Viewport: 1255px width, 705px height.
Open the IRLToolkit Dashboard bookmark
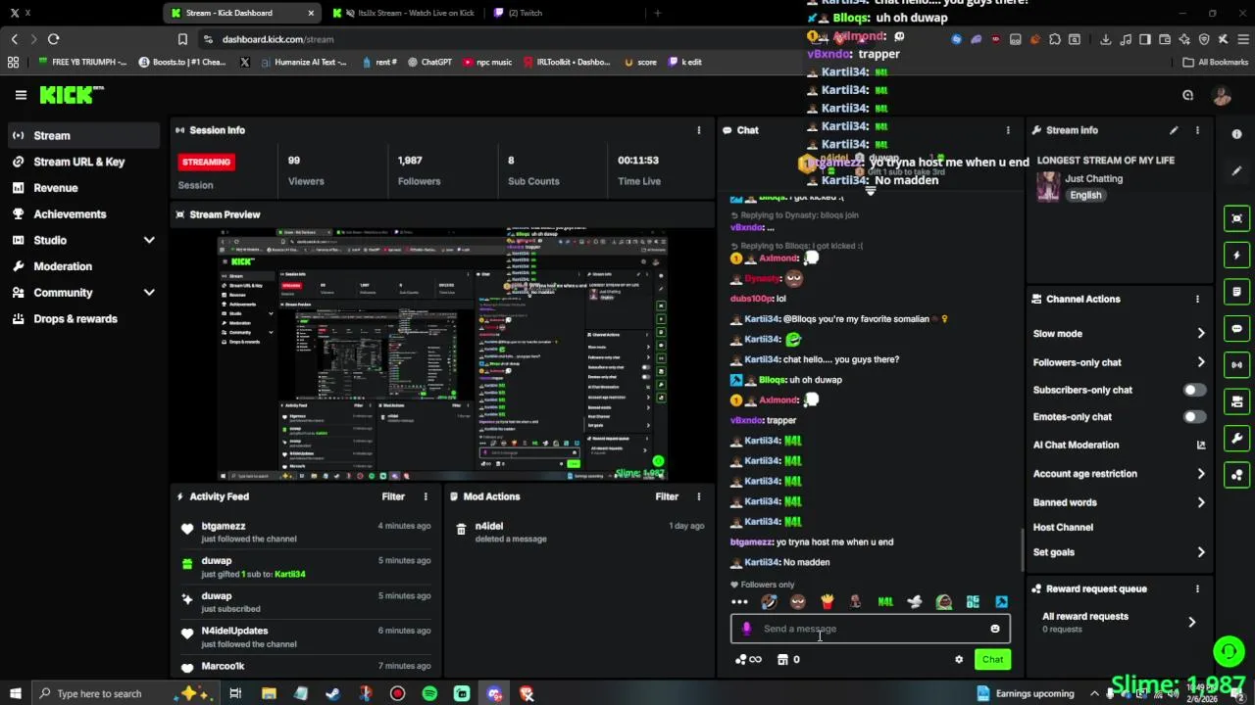tap(567, 62)
